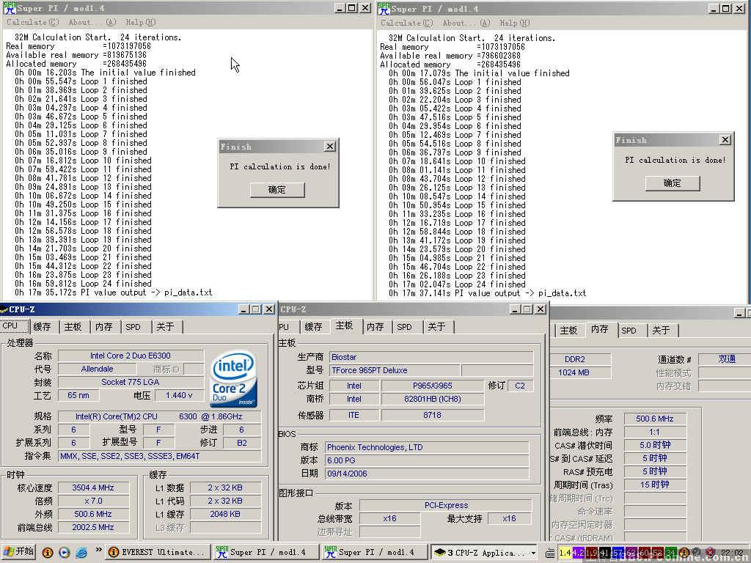Switch to EVEREST Ultimate taskbar button
Viewport: 751px width, 563px height.
[x=158, y=553]
